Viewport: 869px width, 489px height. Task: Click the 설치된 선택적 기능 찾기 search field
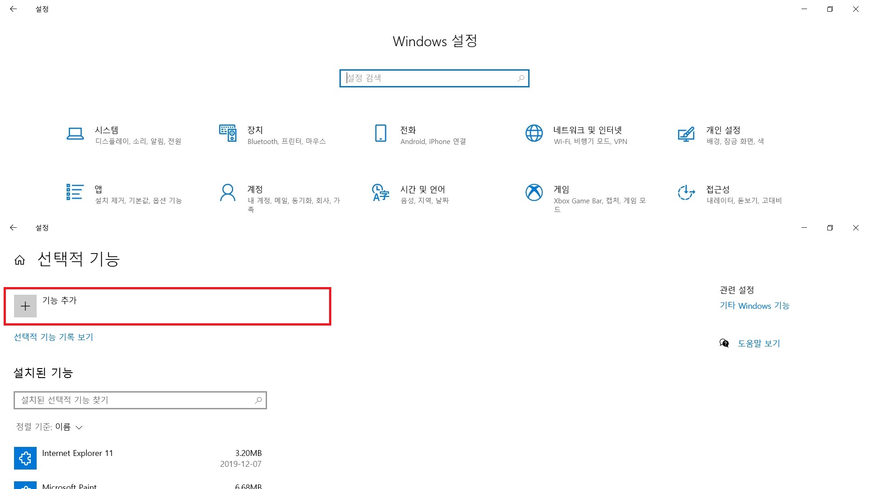coord(136,400)
